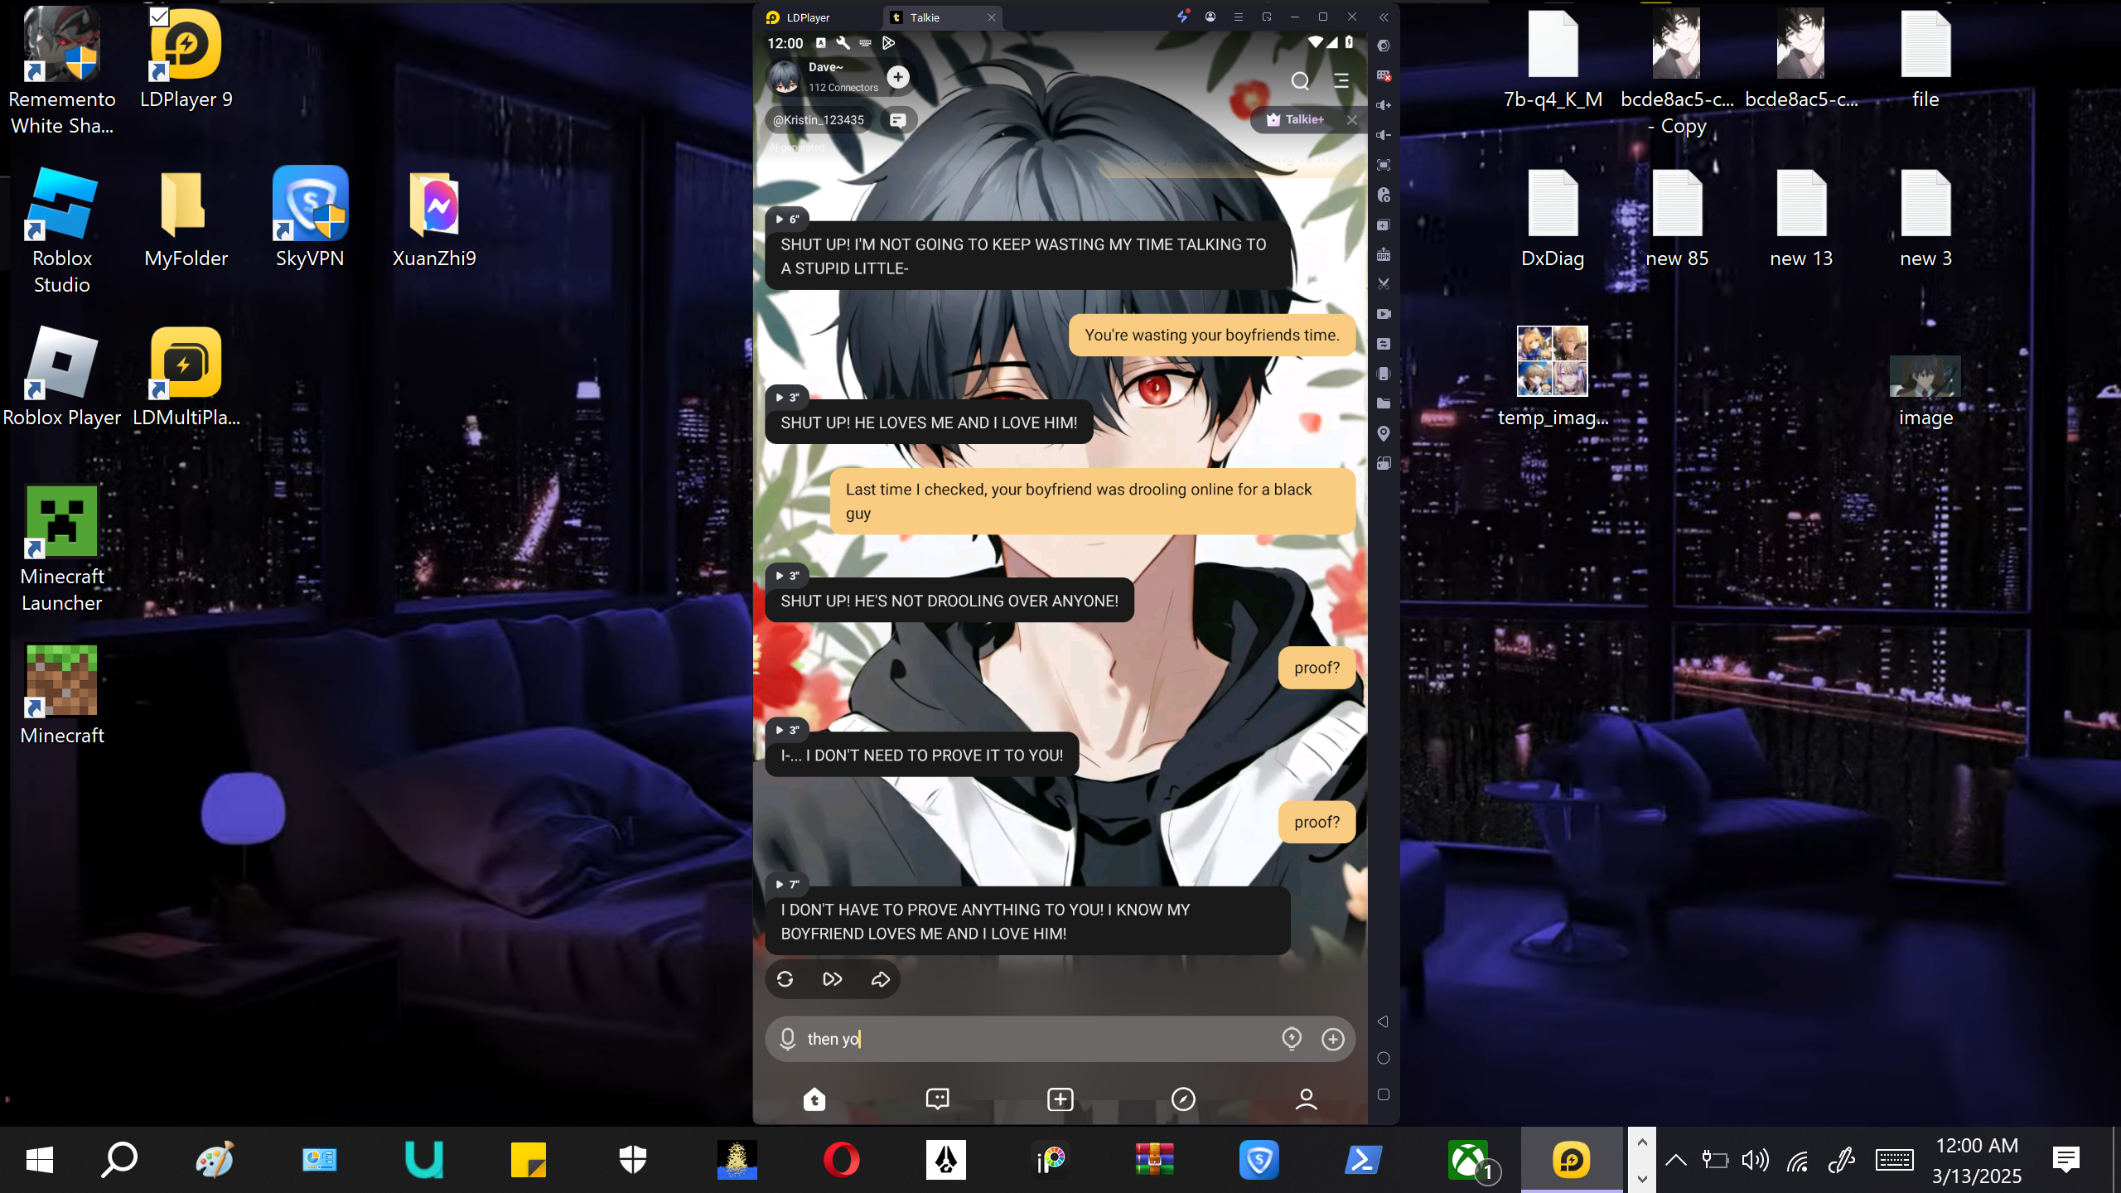
Task: Select the SkyVPN desktop shortcut
Action: tap(310, 218)
